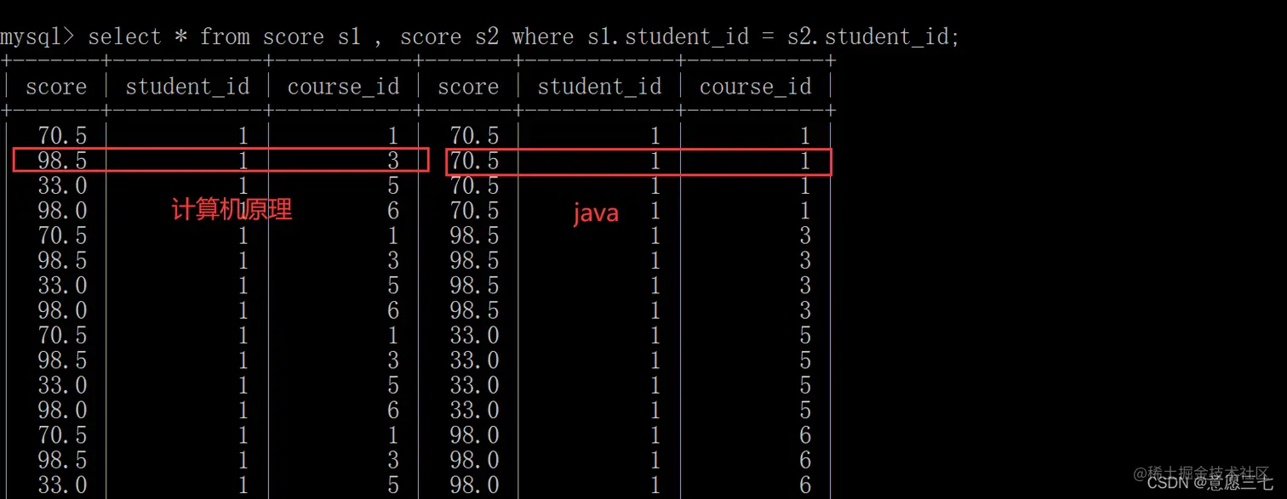Click left score 33.0 in row with right score 98.5

click(x=62, y=286)
